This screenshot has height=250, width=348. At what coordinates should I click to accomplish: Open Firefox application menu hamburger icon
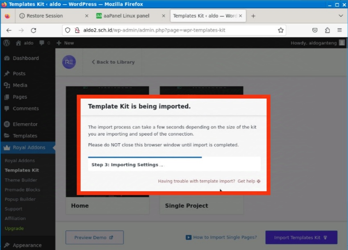tap(339, 30)
